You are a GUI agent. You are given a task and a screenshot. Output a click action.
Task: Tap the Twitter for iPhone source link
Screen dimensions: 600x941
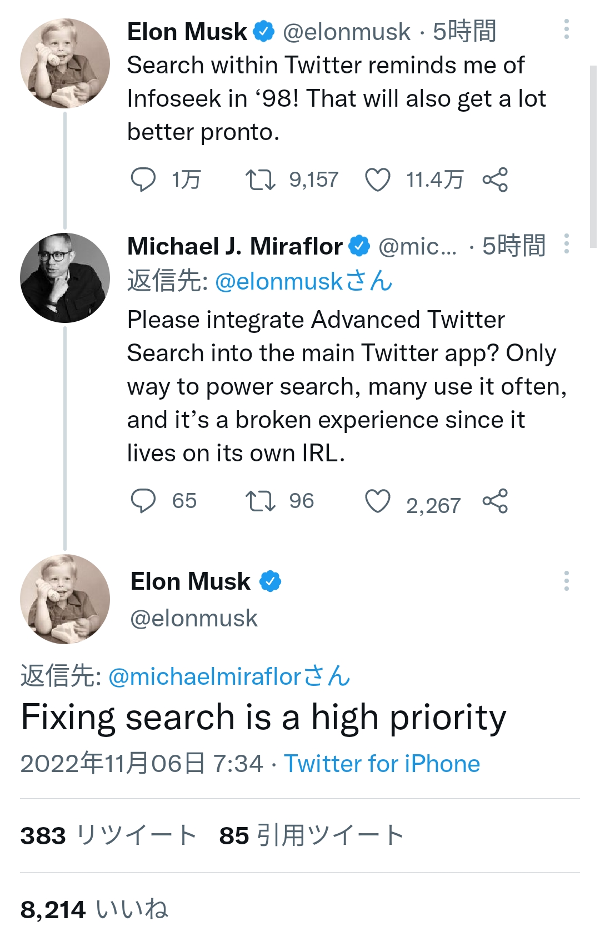coord(382,764)
